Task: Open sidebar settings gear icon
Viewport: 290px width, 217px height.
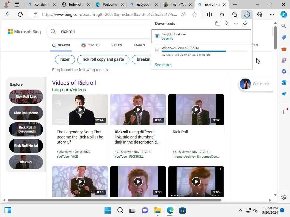Action: click(284, 197)
